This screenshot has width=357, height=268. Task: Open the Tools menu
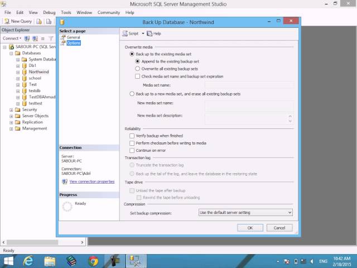[x=66, y=12]
